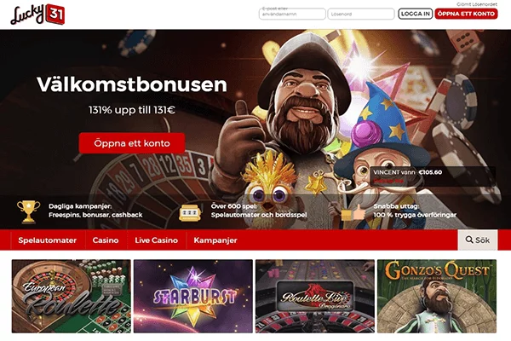The width and height of the screenshot is (511, 341).
Task: Focus the email or username field
Action: pyautogui.click(x=292, y=14)
